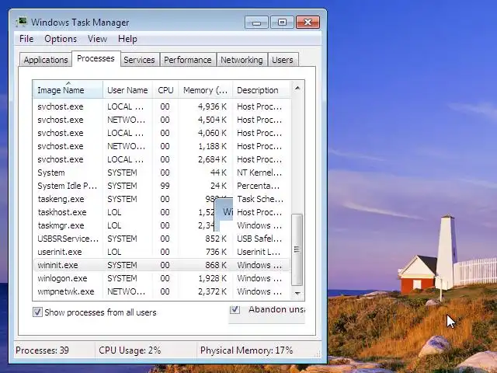Maximize the Task Manager window
Screen dimensions: 497x373
point(282,23)
